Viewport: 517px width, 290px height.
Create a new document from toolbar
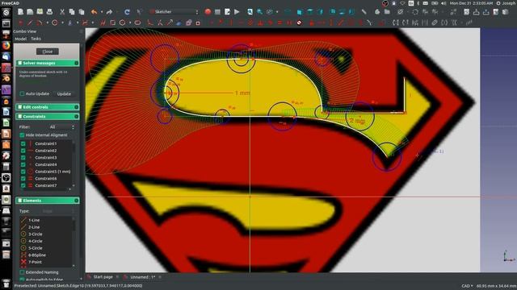click(x=20, y=12)
